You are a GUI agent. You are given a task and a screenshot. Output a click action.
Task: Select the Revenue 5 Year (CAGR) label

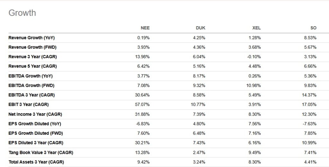tap(32, 67)
